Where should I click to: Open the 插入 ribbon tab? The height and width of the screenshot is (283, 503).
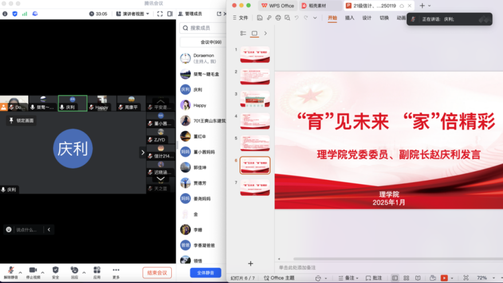tap(349, 18)
